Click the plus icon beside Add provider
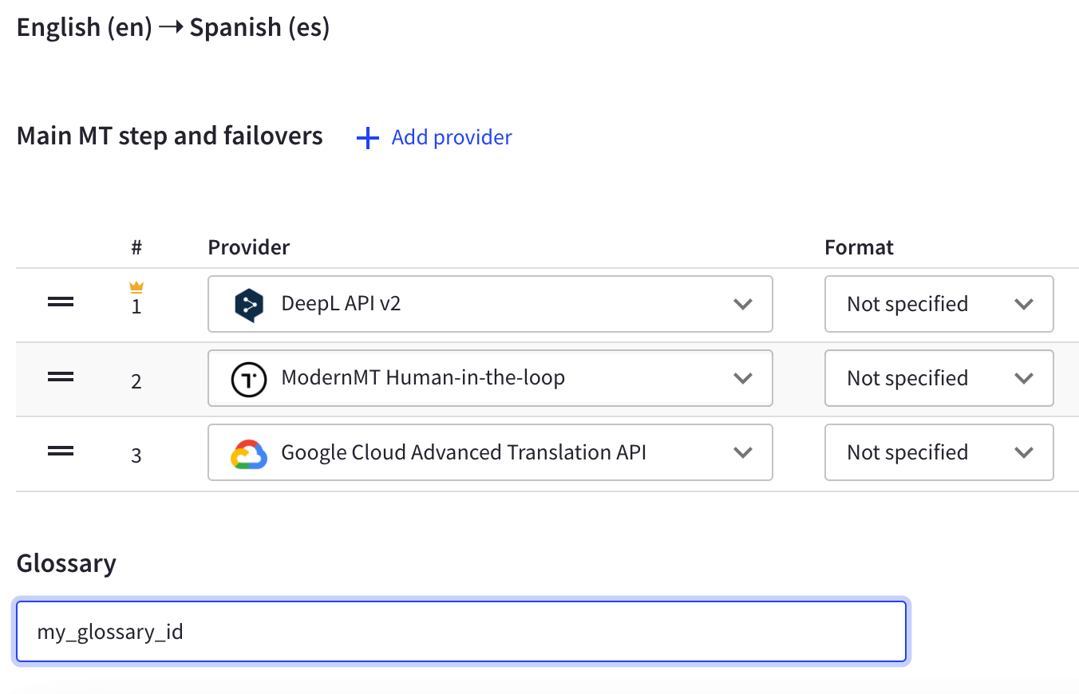 tap(367, 138)
